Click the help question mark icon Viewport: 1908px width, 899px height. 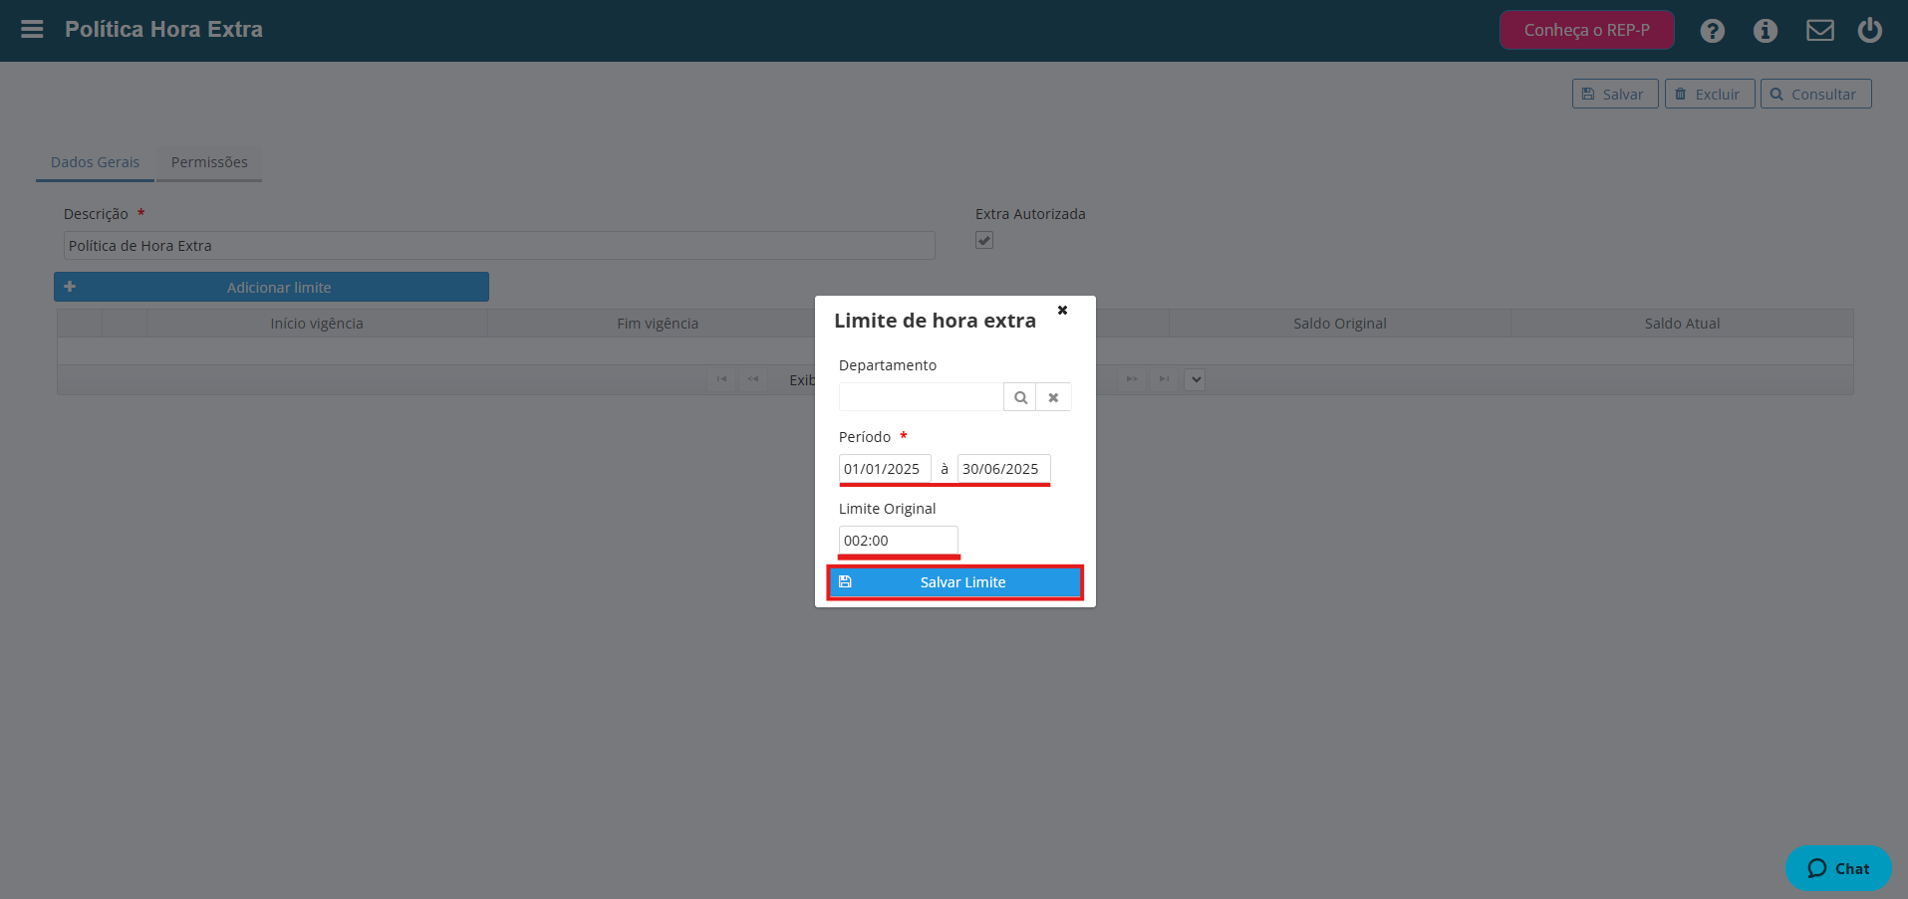tap(1712, 31)
